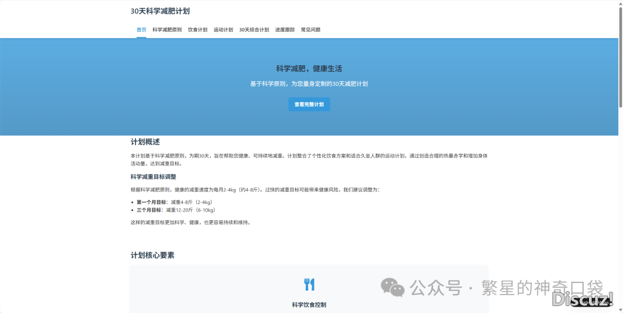
Task: Switch to the 科学减肥原则 tab
Action: click(x=167, y=30)
